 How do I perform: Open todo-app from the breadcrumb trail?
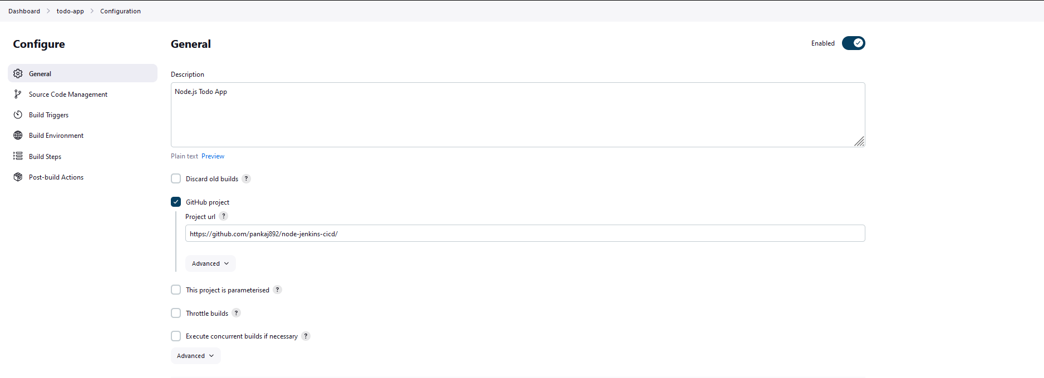click(70, 11)
